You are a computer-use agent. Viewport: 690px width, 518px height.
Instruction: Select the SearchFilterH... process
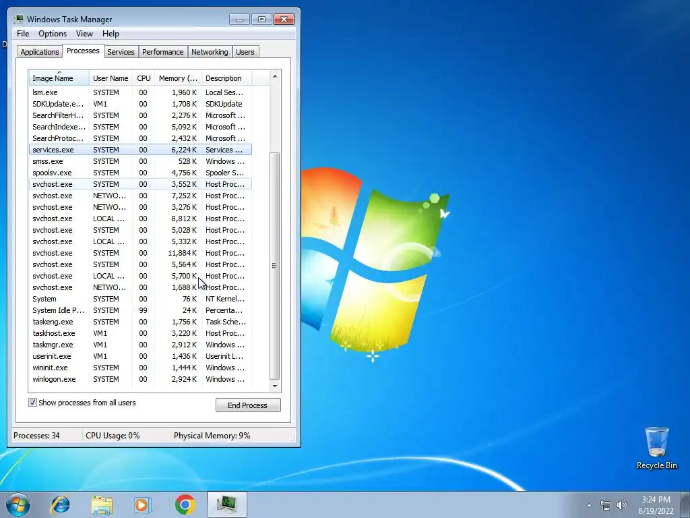click(x=140, y=115)
